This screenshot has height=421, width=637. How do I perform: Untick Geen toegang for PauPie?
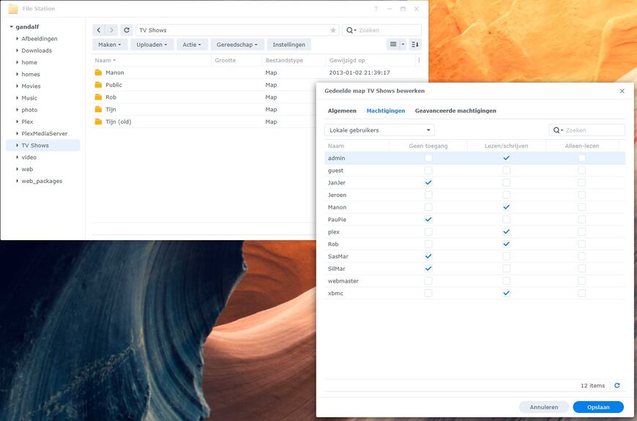point(428,220)
